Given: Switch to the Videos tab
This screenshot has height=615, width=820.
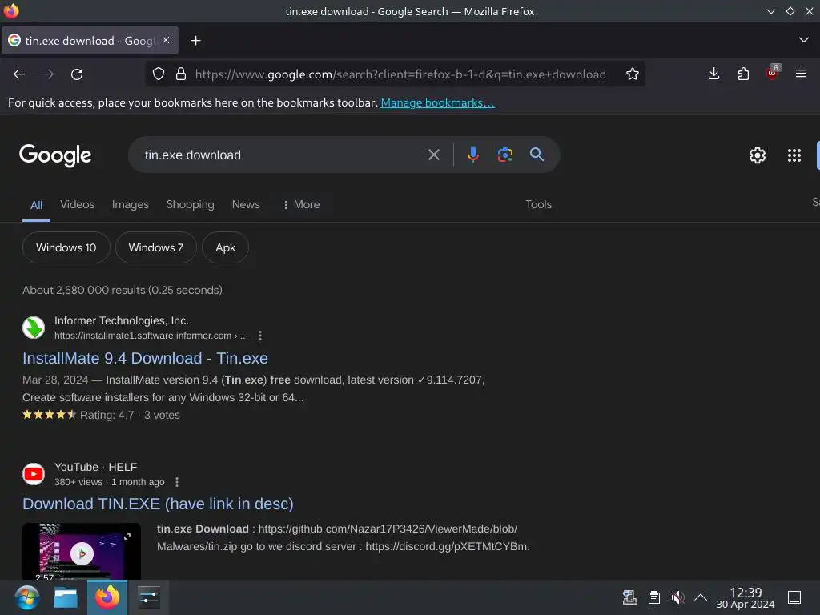Looking at the screenshot, I should tap(78, 204).
